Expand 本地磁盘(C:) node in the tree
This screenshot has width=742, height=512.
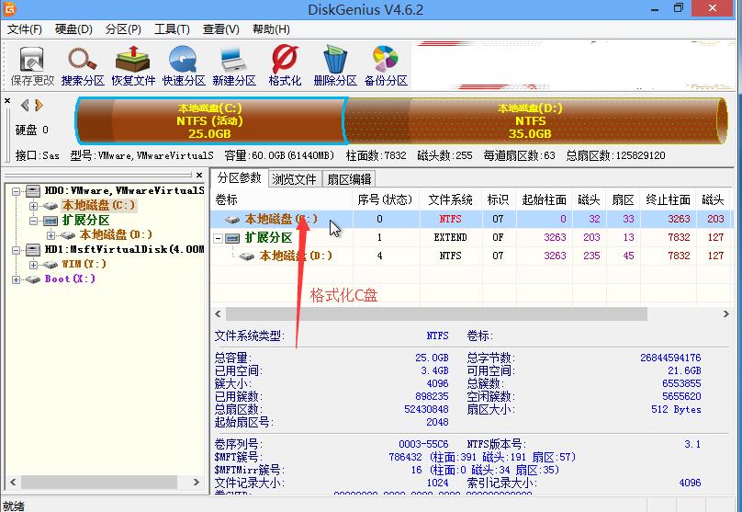coord(33,206)
